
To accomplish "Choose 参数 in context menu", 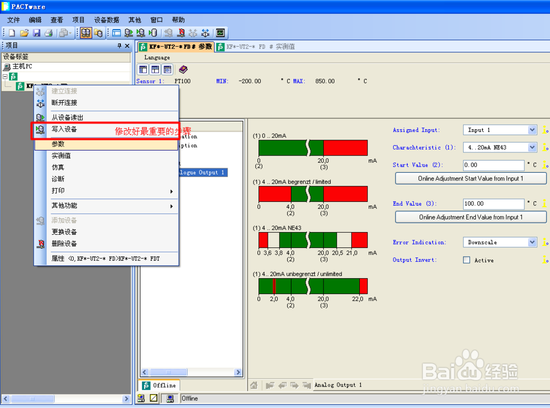I will click(107, 144).
